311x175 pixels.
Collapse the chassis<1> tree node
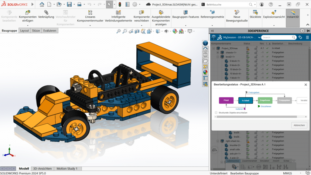click(217, 52)
